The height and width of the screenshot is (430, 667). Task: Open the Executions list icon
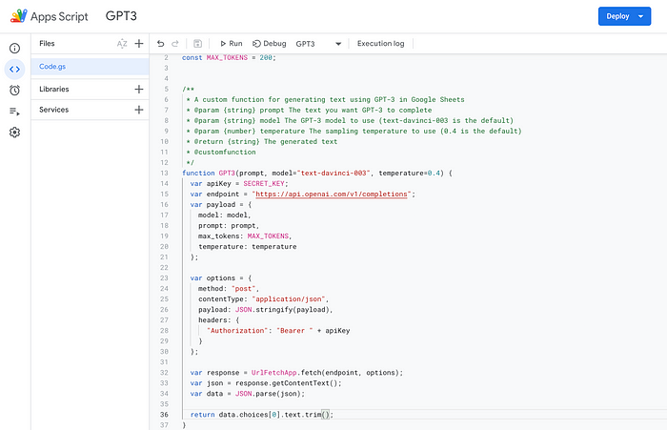(14, 112)
